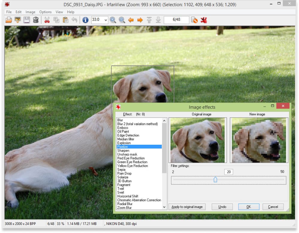
Task: Adjust the Filter settings slider
Action: 216,180
